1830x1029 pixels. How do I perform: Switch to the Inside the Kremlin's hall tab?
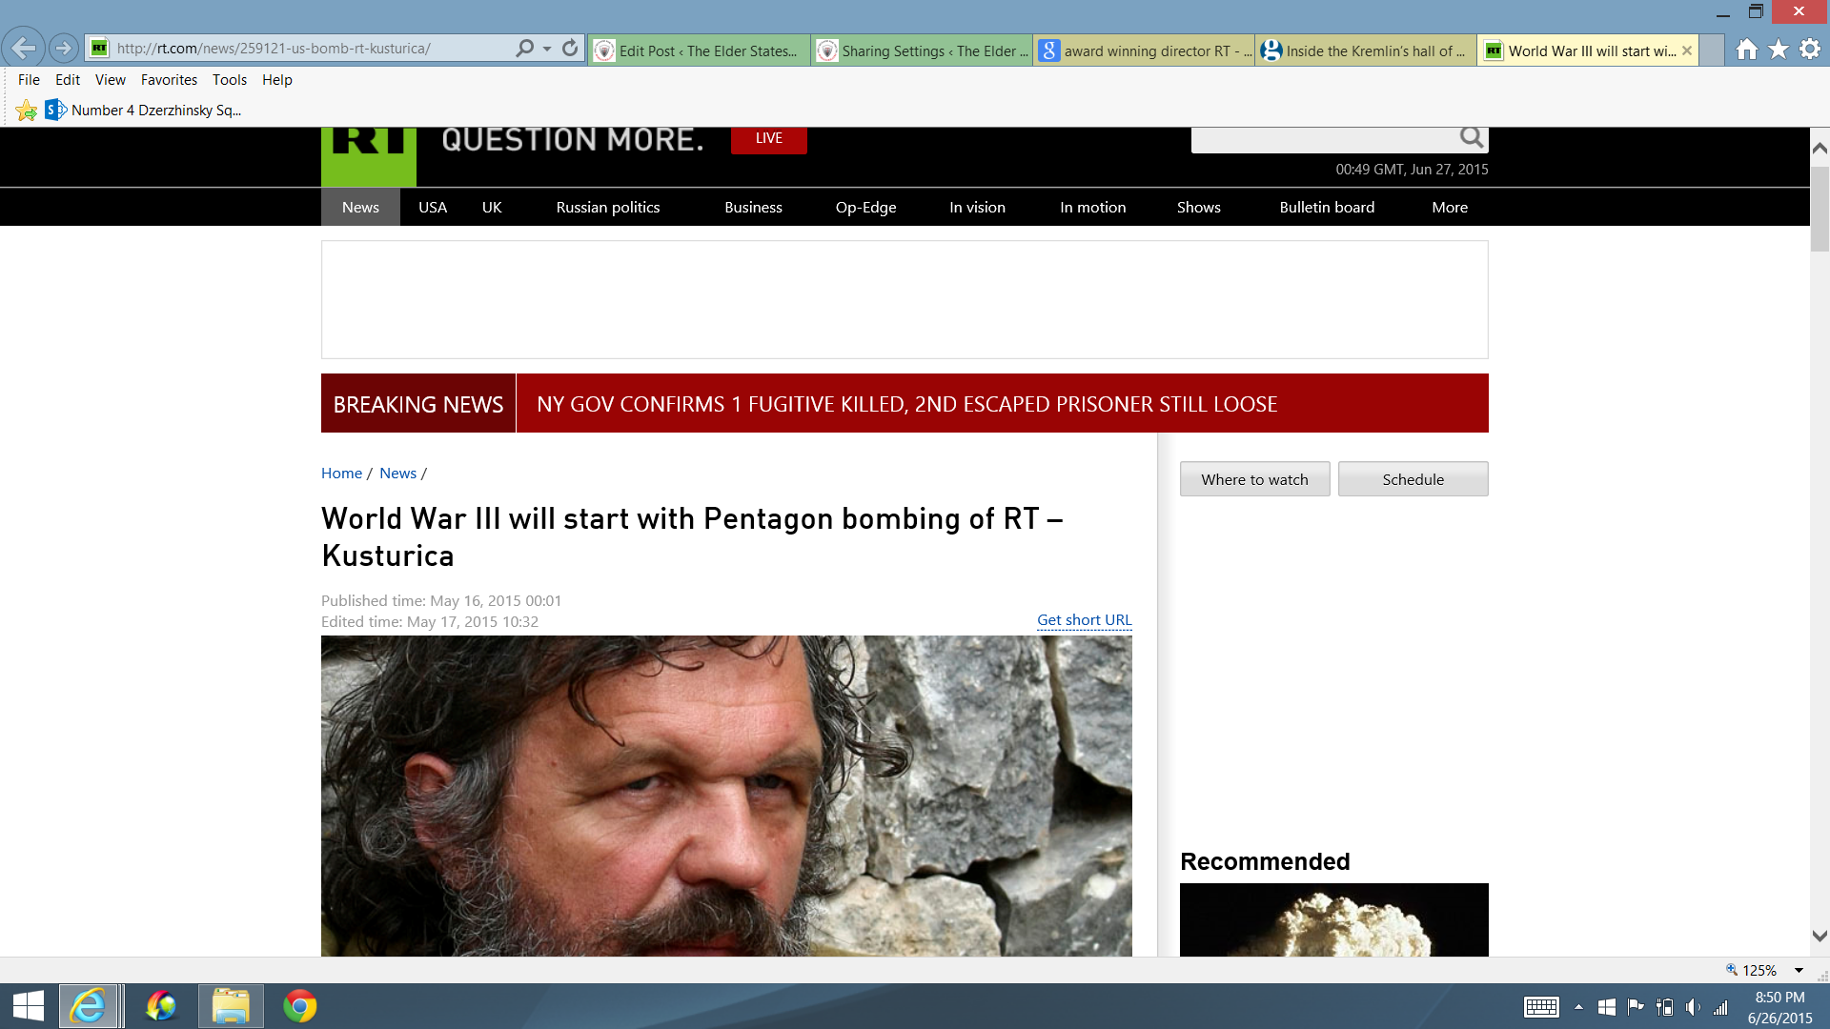(1365, 50)
